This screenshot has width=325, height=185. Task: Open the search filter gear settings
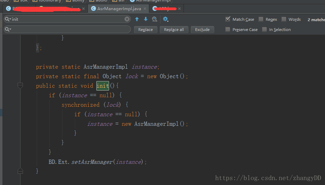[165, 19]
